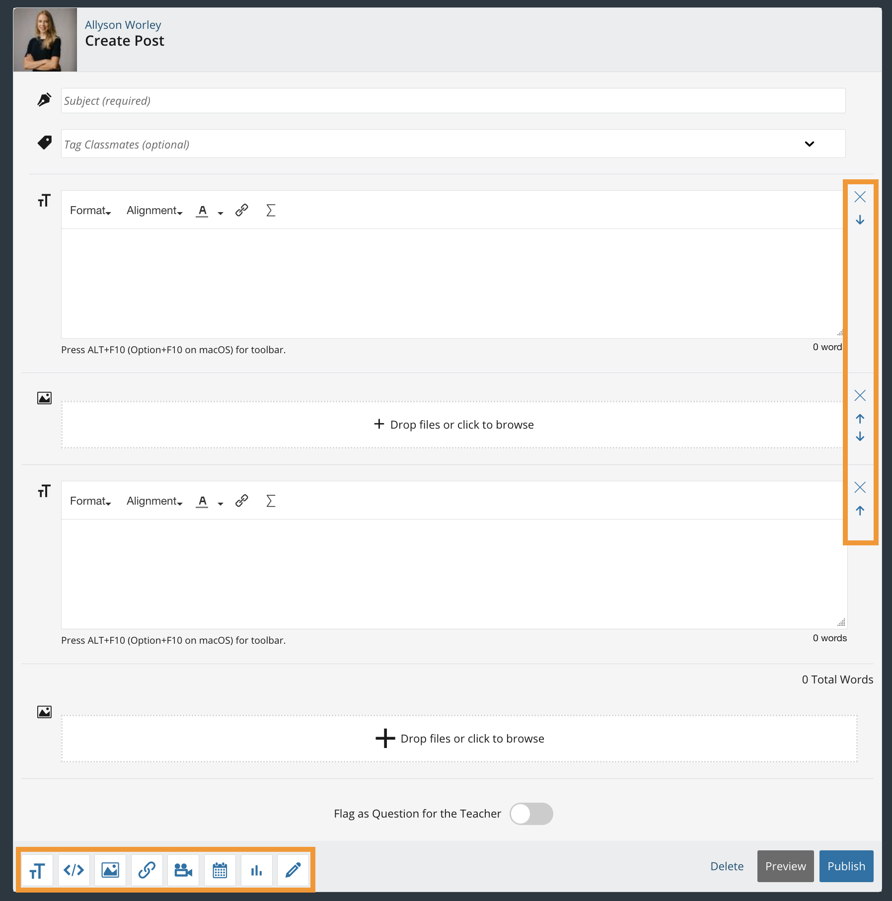Remove the first text section

860,197
